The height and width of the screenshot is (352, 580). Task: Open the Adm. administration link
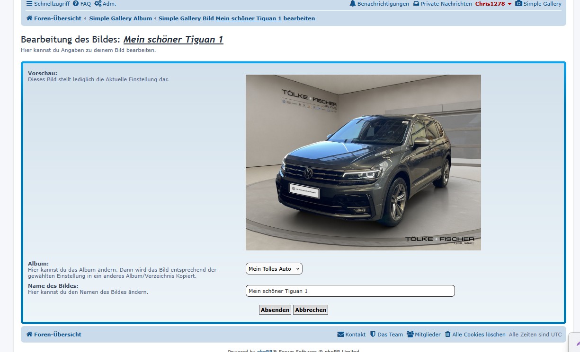(109, 4)
